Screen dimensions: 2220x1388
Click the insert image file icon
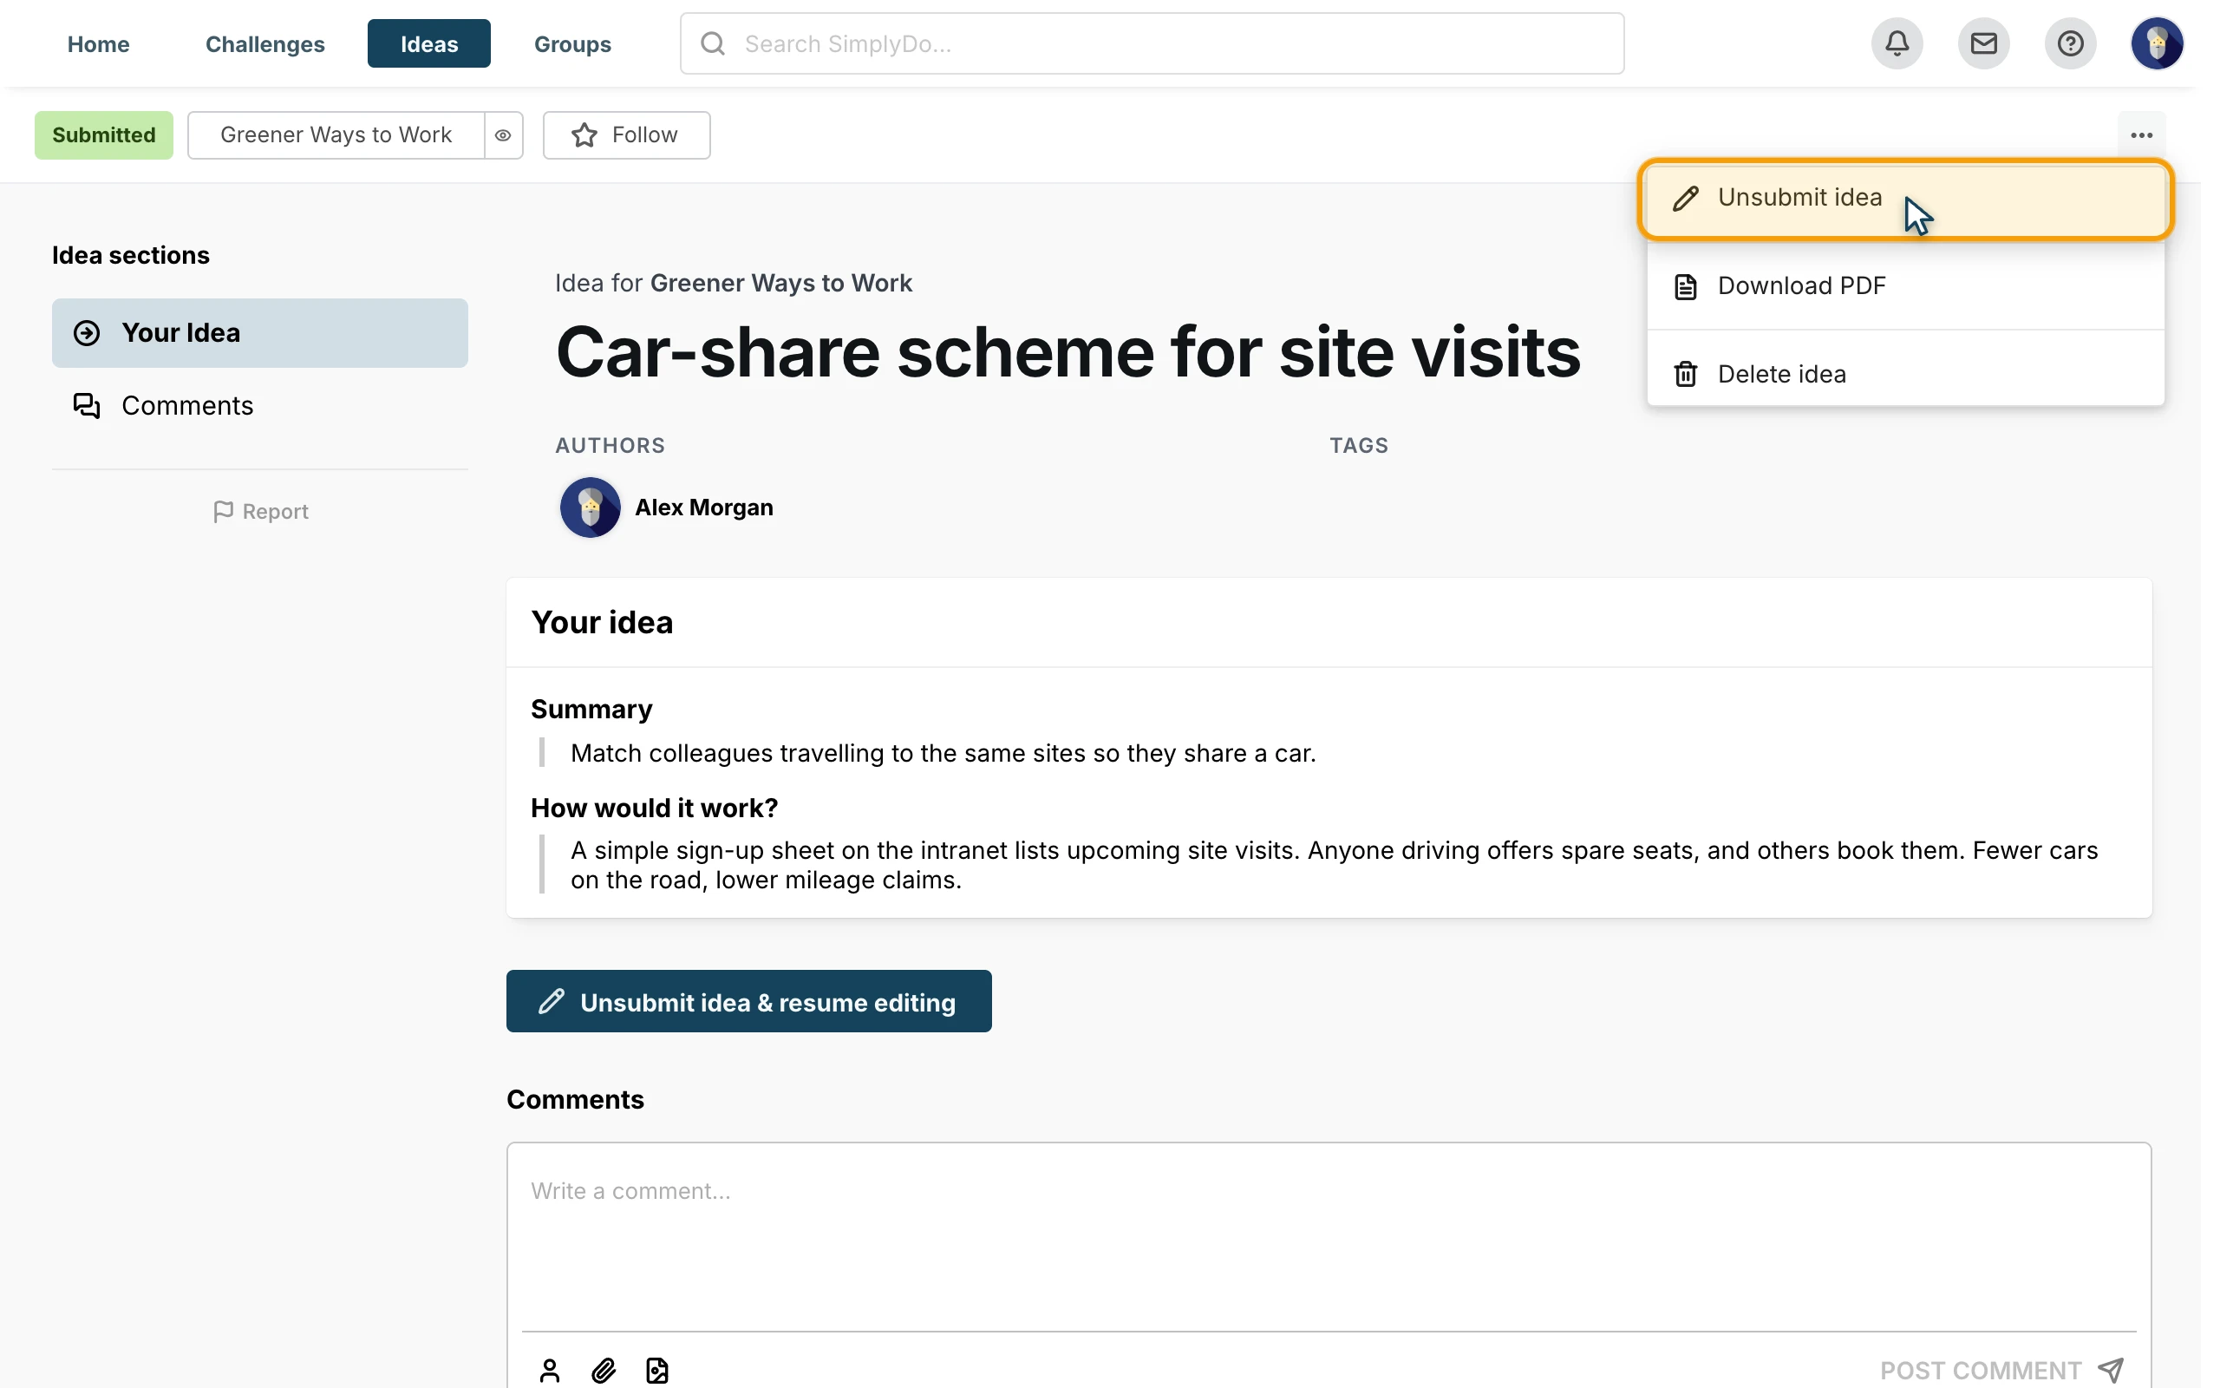coord(656,1370)
